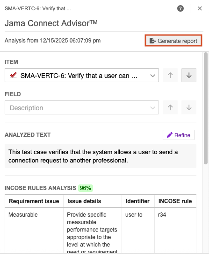Viewport: 209px width, 254px height.
Task: Close the Jama Connect Advisor panel
Action: [200, 8]
